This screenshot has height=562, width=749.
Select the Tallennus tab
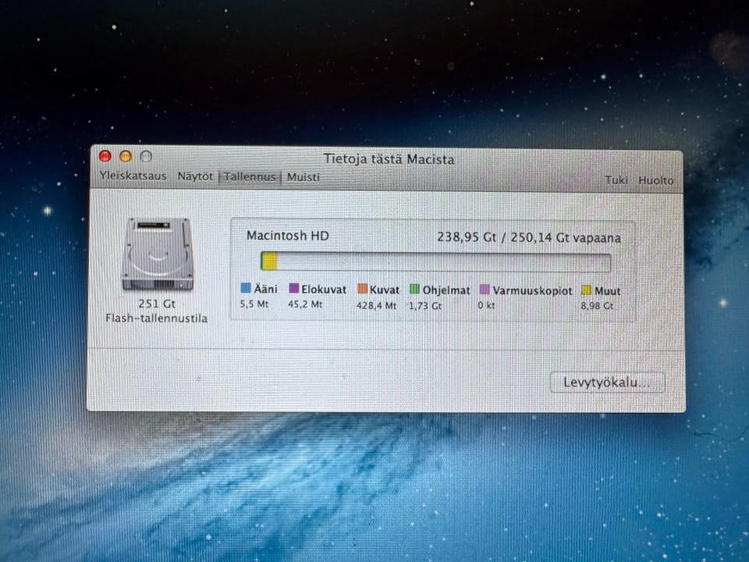250,177
